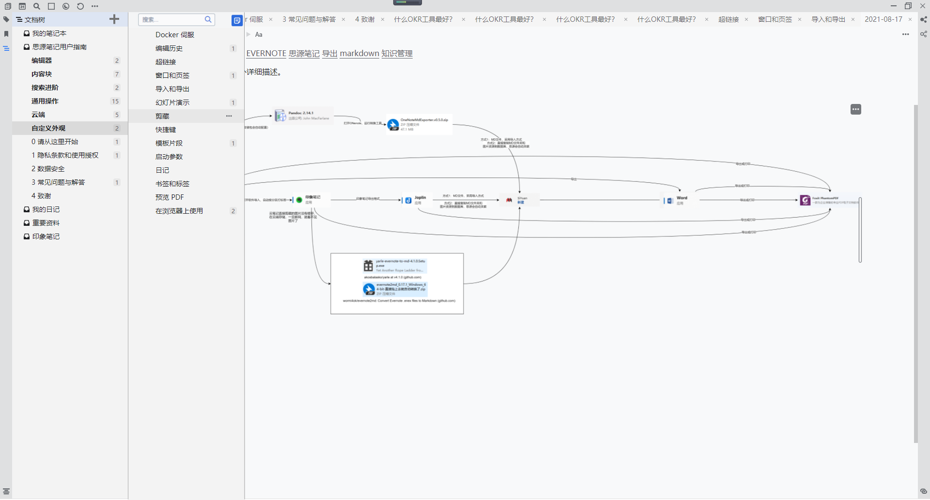Close the 窗口和页签 tab
The height and width of the screenshot is (500, 930).
coord(800,19)
